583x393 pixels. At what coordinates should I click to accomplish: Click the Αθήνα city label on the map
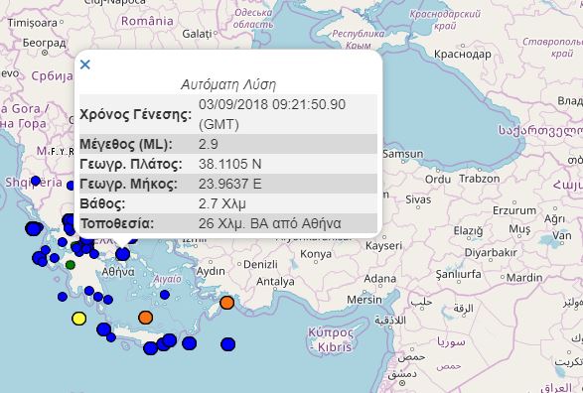tap(118, 272)
